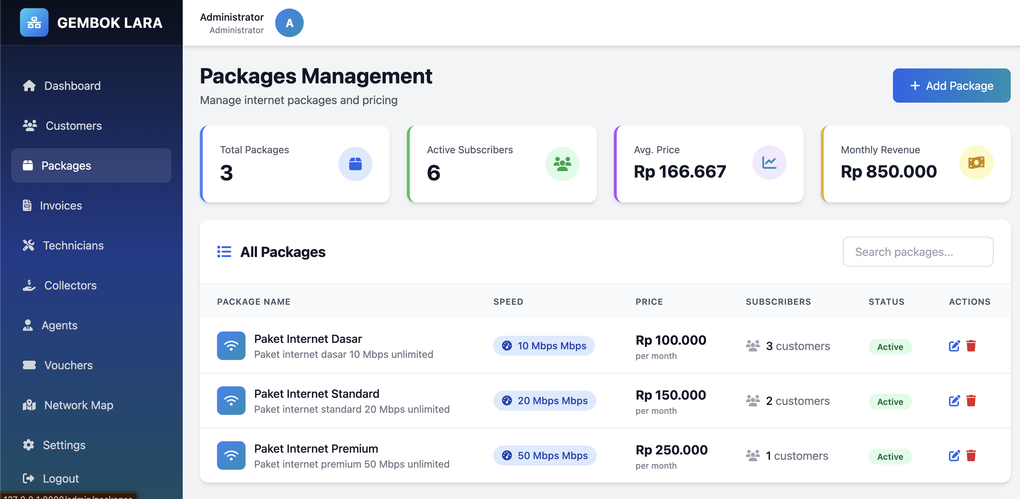Click edit icon for Paket Internet Dasar
The height and width of the screenshot is (499, 1020).
pos(954,346)
